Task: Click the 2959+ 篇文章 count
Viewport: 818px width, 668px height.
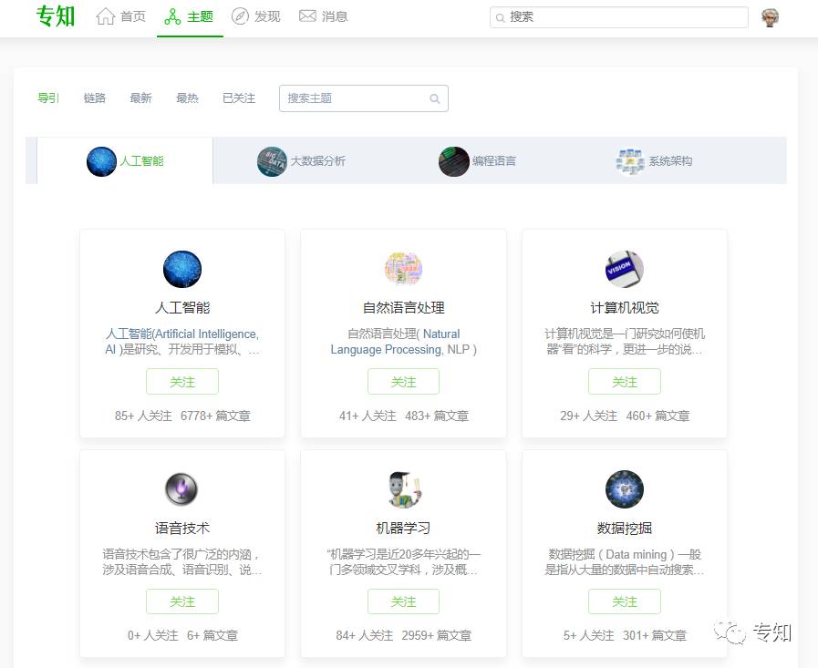Action: (x=437, y=636)
